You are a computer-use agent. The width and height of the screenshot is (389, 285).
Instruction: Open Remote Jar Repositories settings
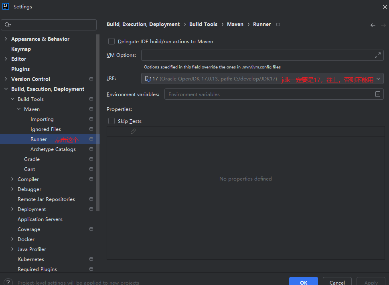(46, 199)
